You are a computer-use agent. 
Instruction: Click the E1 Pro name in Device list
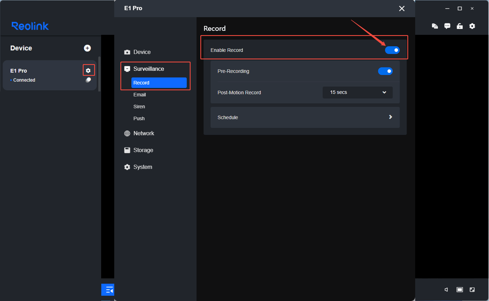tap(19, 71)
